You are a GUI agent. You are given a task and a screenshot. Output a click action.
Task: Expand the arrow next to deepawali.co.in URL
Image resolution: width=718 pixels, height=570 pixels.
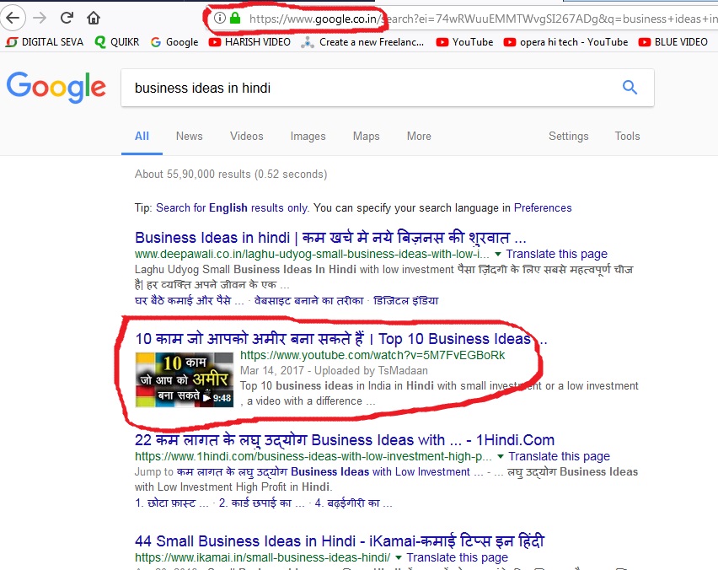pos(498,254)
